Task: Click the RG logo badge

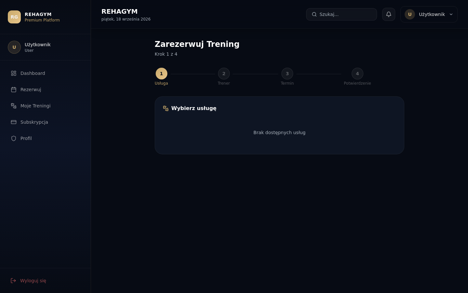Action: point(14,17)
